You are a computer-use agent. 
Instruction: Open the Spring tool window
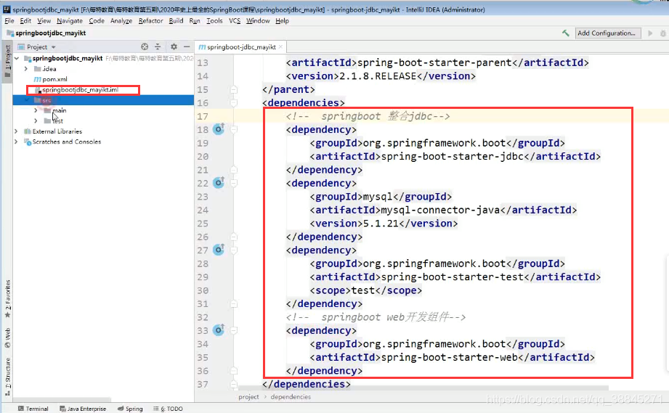tap(130, 409)
